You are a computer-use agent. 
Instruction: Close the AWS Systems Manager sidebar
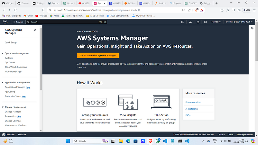tap(35, 30)
